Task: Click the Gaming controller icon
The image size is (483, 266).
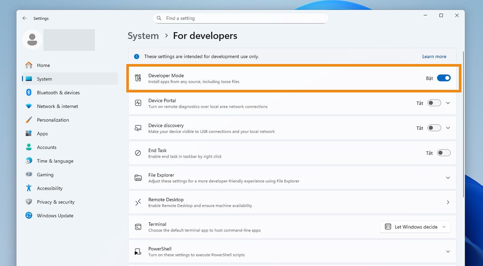Action: pyautogui.click(x=29, y=174)
